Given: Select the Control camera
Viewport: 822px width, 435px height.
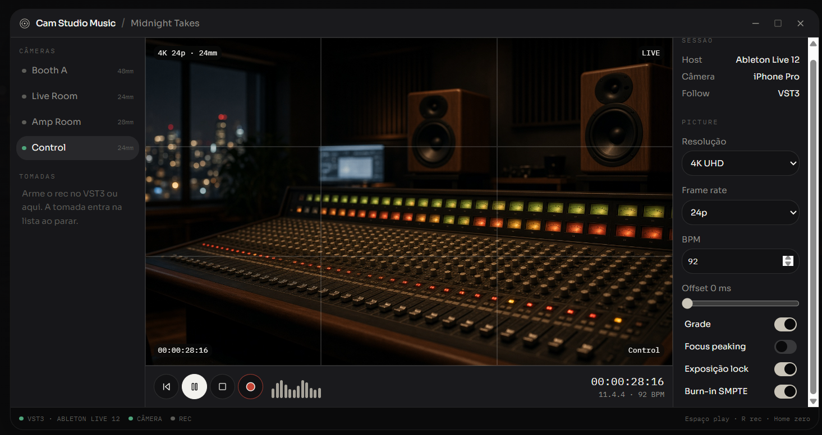Looking at the screenshot, I should (x=77, y=148).
